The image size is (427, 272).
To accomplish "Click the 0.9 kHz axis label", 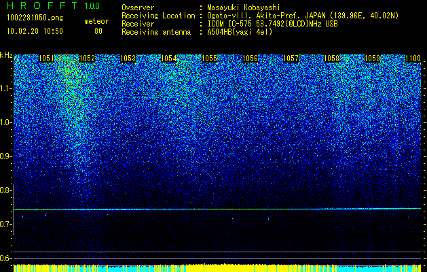I will (x=6, y=156).
